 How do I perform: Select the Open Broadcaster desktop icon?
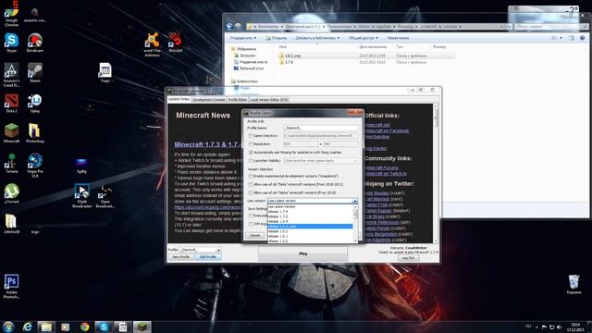(105, 195)
